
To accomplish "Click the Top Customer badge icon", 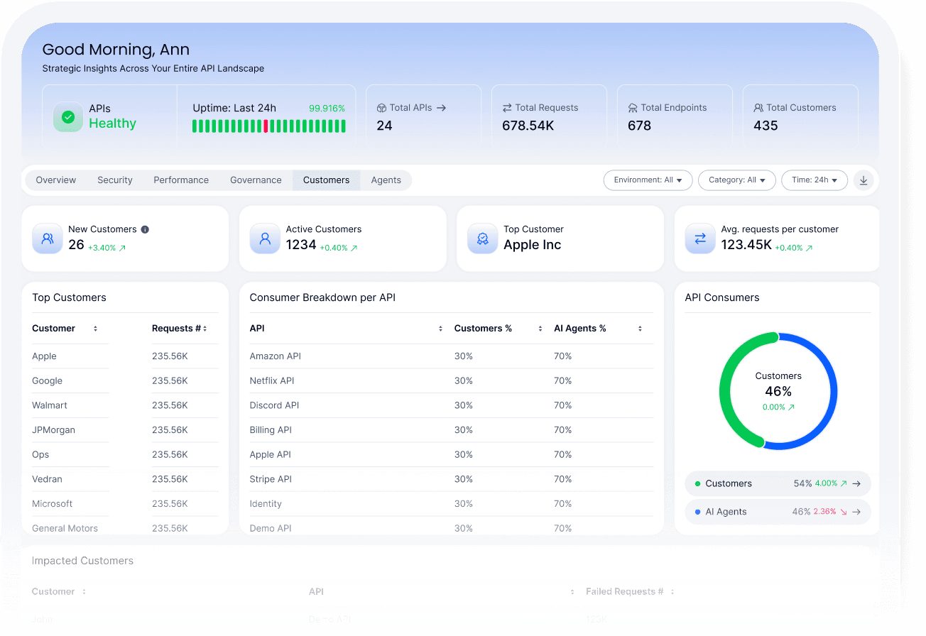I will click(482, 238).
